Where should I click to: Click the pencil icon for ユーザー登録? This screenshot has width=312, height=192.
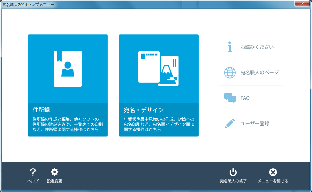tap(230, 123)
